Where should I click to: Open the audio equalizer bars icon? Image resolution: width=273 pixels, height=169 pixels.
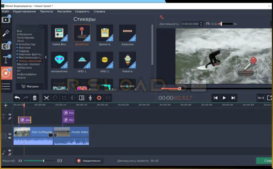tap(108, 98)
